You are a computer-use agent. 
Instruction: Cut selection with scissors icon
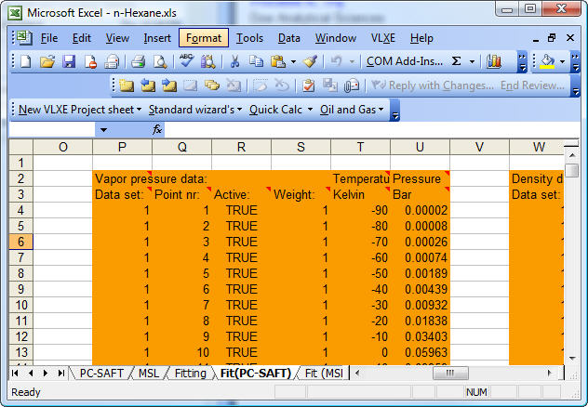tap(234, 61)
